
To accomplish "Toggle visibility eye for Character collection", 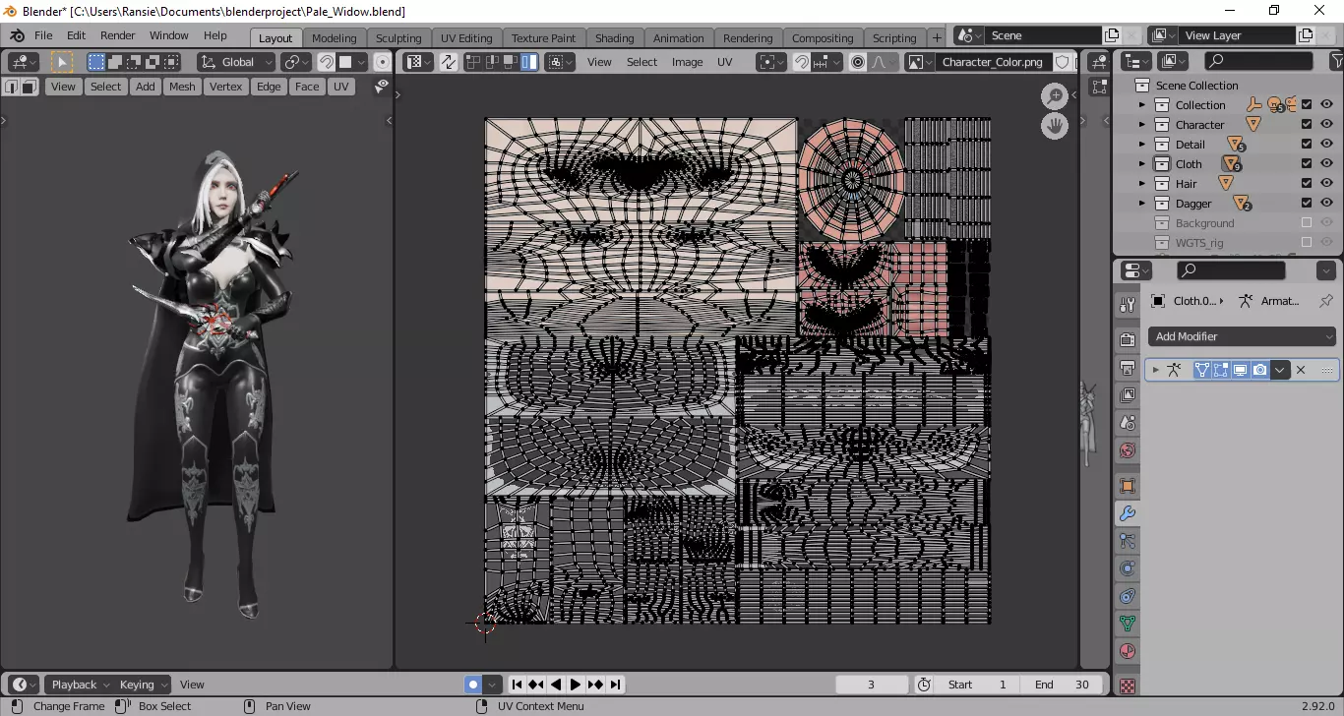I will click(1326, 125).
